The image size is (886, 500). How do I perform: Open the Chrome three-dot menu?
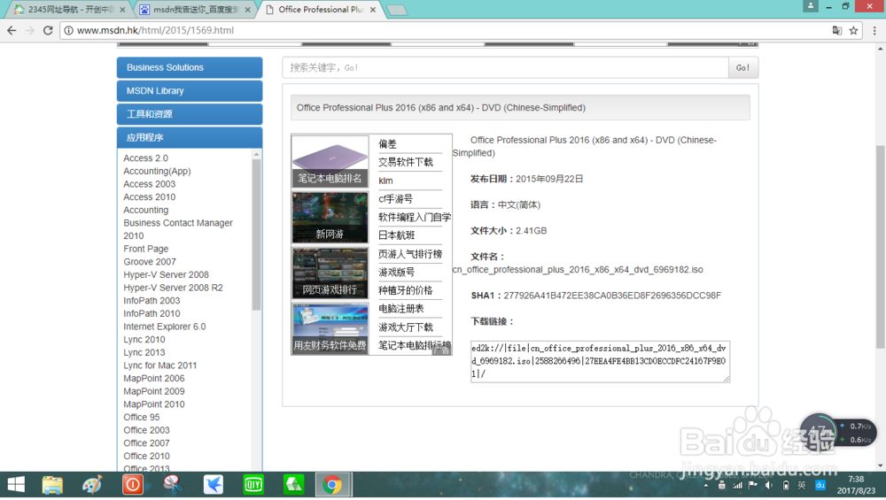click(874, 30)
